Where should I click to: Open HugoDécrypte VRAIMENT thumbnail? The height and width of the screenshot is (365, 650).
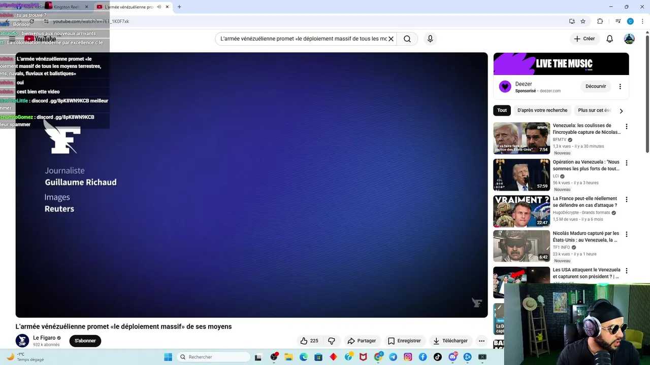click(522, 211)
